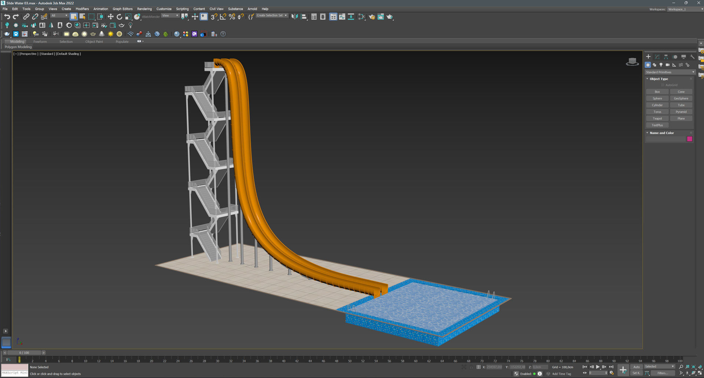Open the Render Setup teapot icon

[x=372, y=16]
